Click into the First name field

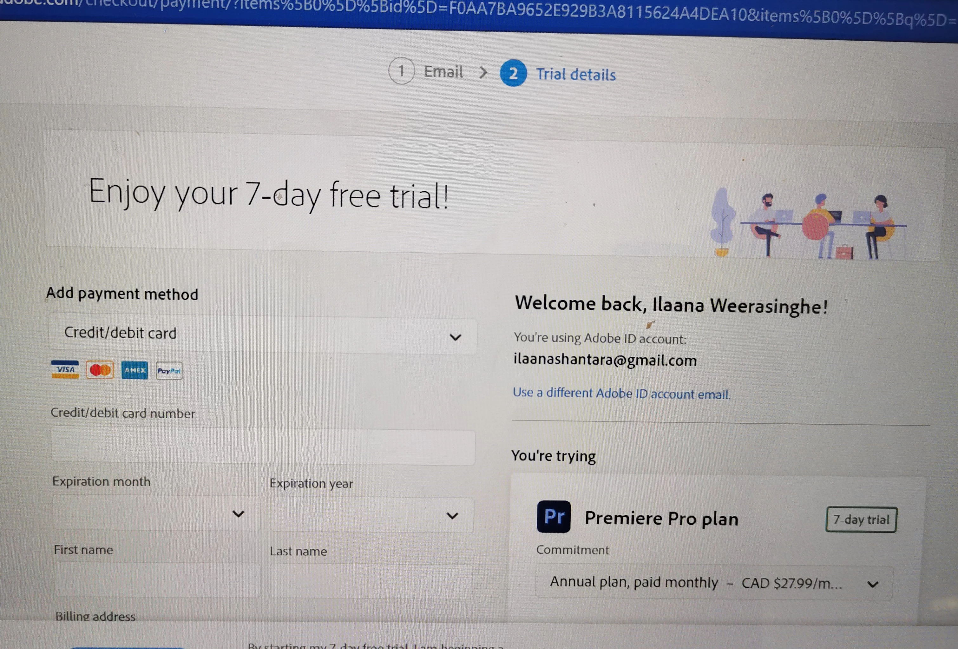[x=157, y=580]
